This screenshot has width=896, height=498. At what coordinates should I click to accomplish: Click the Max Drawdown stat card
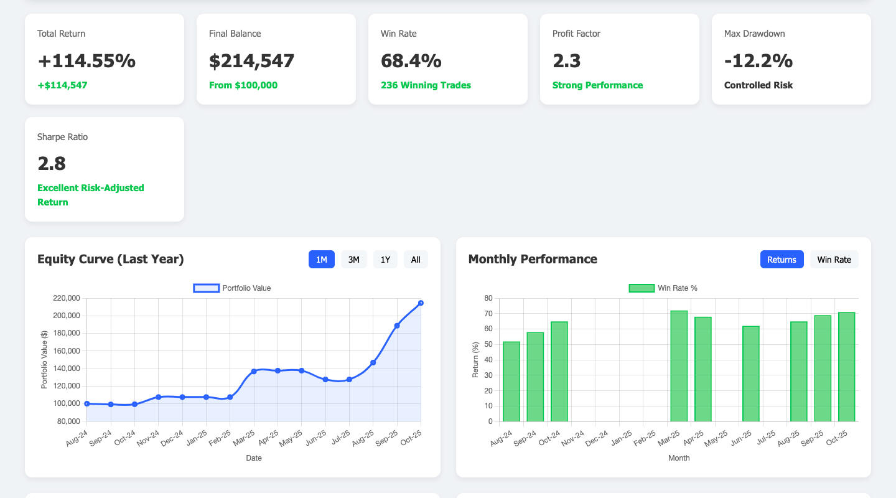point(791,59)
